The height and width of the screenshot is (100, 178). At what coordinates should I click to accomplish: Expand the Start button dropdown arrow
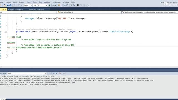[56, 5]
